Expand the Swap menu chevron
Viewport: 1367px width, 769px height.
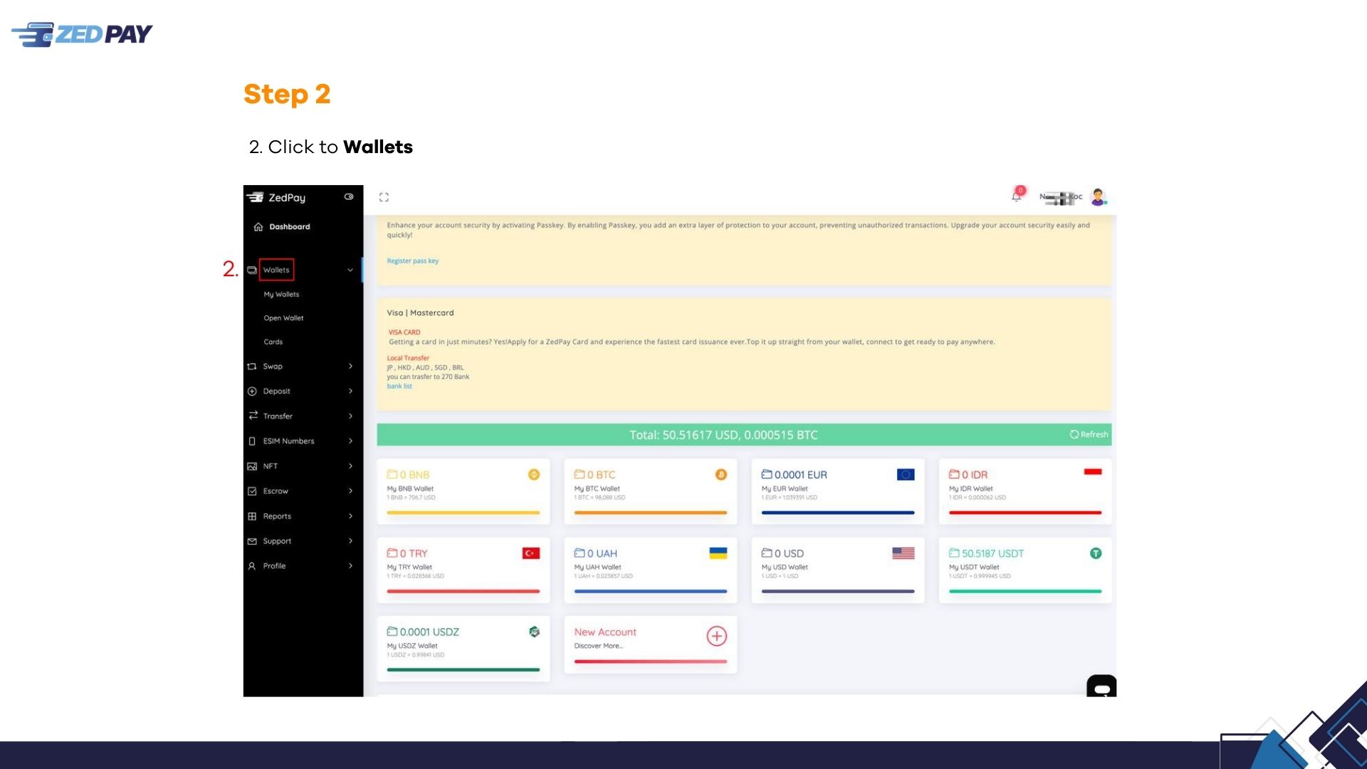tap(350, 366)
